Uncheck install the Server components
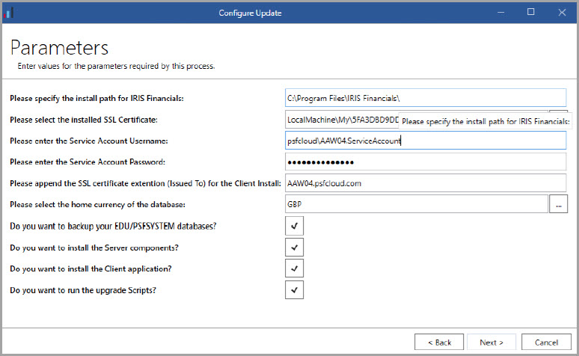This screenshot has height=356, width=579. pyautogui.click(x=294, y=247)
